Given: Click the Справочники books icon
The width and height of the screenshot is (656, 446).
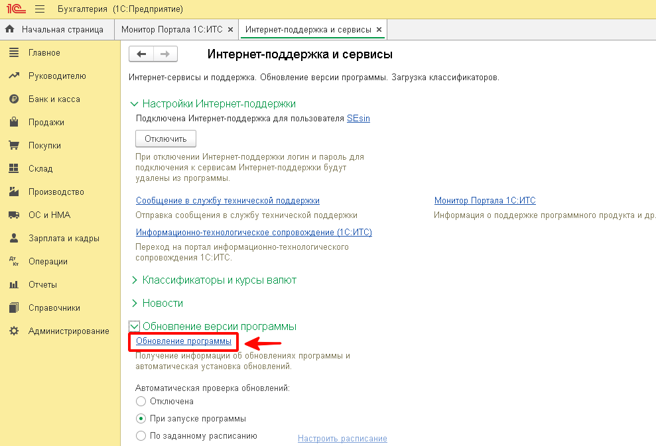Looking at the screenshot, I should [x=14, y=307].
